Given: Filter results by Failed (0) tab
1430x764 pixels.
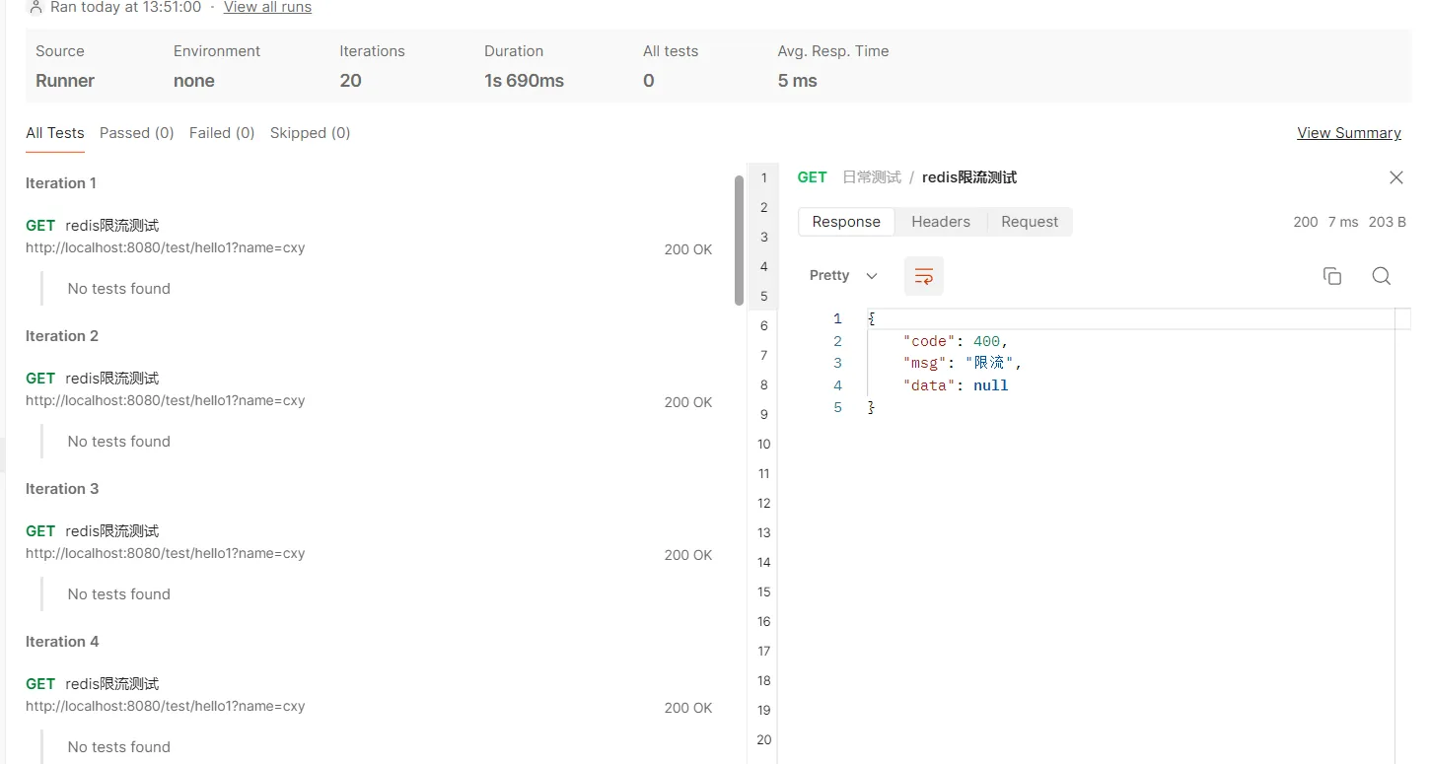Looking at the screenshot, I should click(221, 133).
